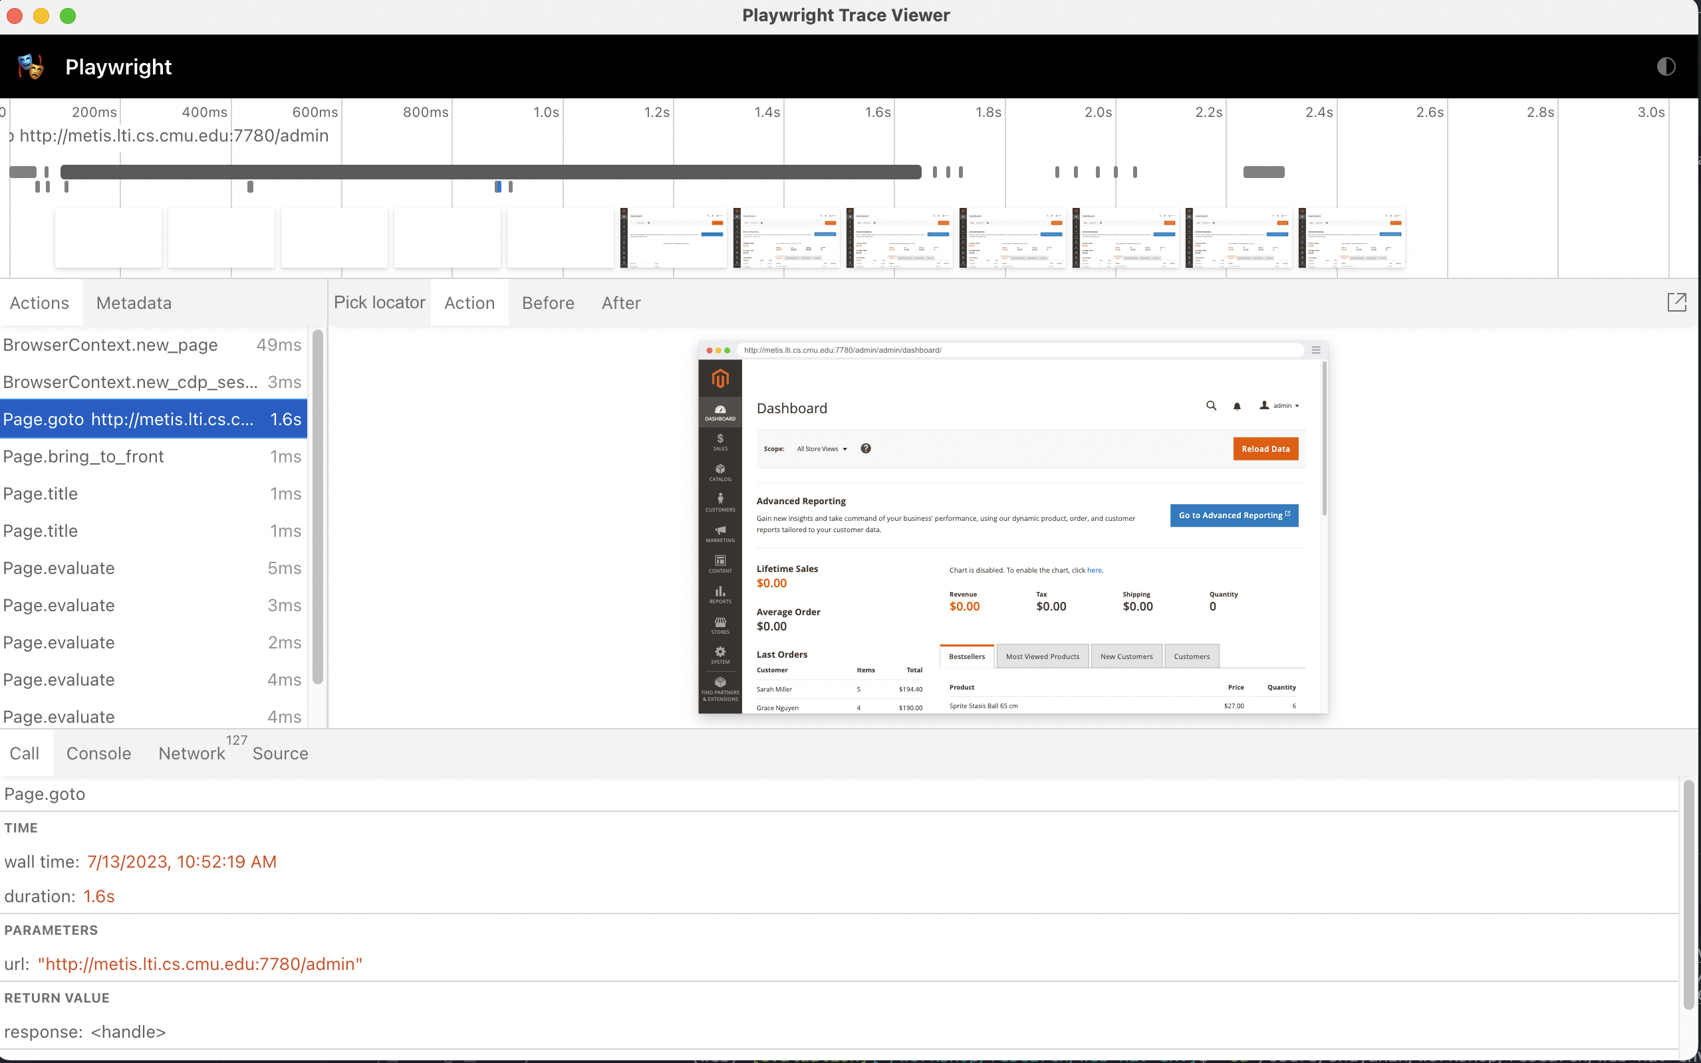
Task: Click the actions list vertical scrollbar
Action: pos(317,506)
